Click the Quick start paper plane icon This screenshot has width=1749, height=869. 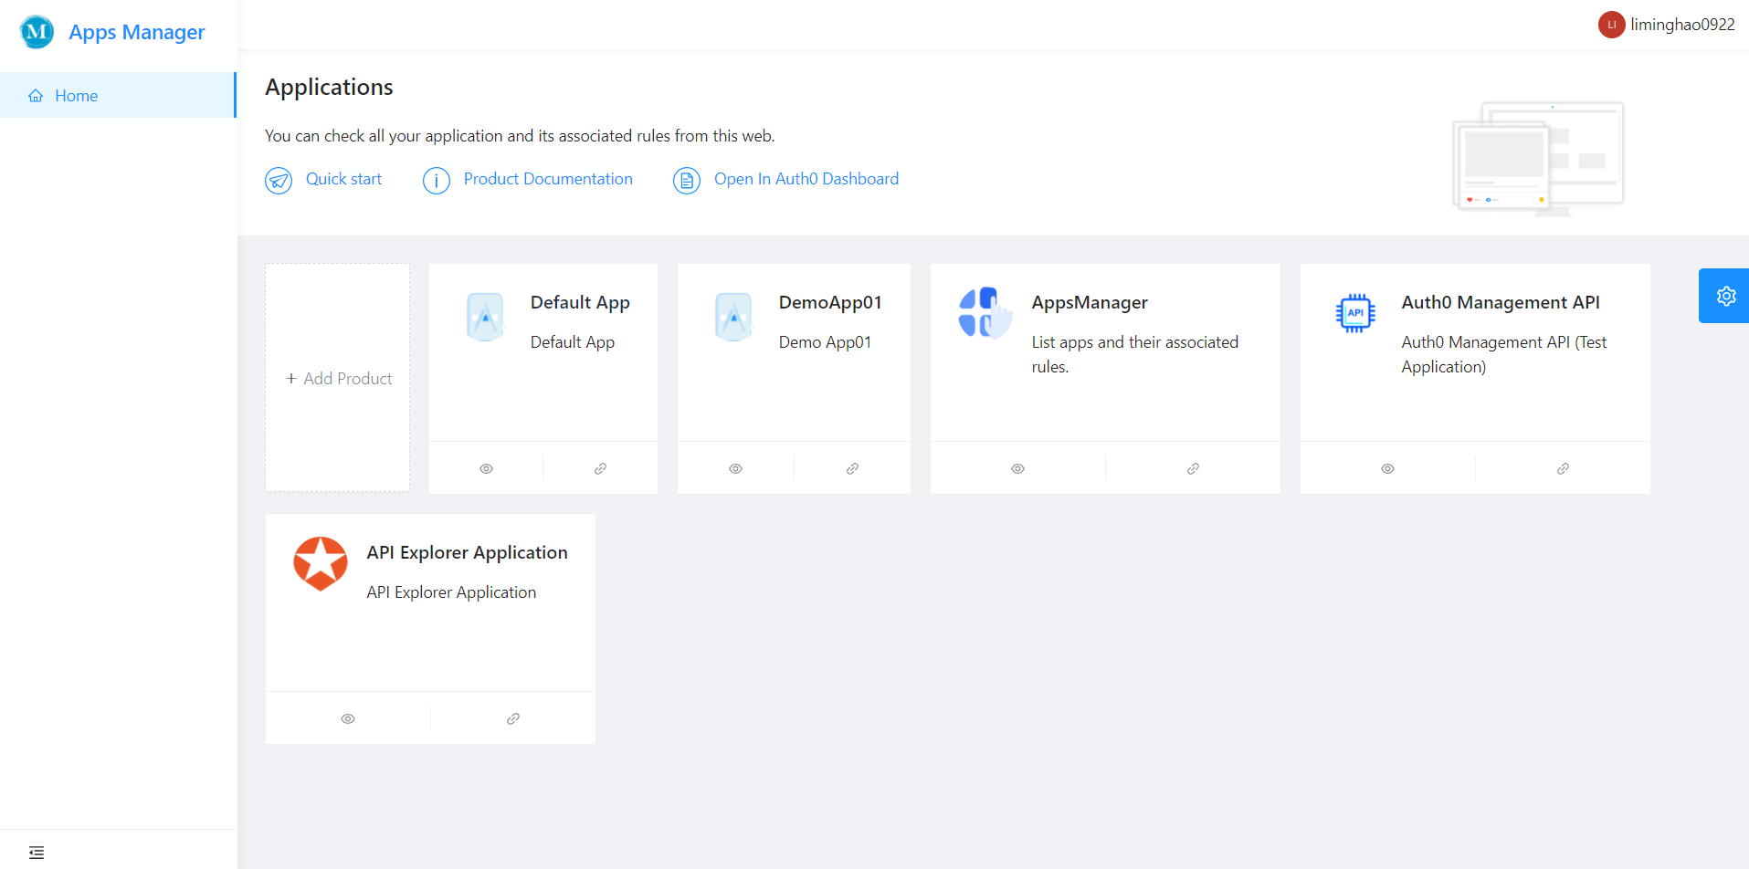click(279, 180)
